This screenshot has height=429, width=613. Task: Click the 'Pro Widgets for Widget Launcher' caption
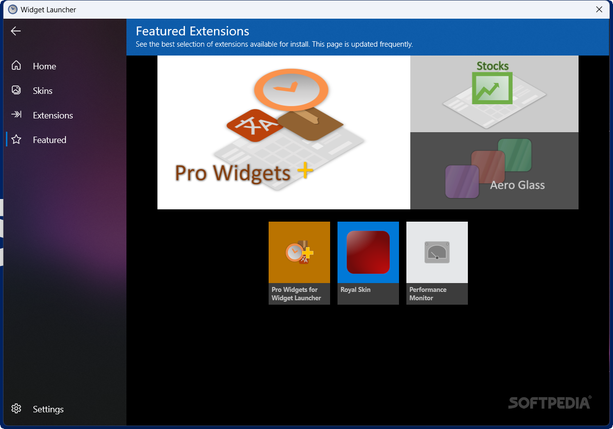pos(296,294)
